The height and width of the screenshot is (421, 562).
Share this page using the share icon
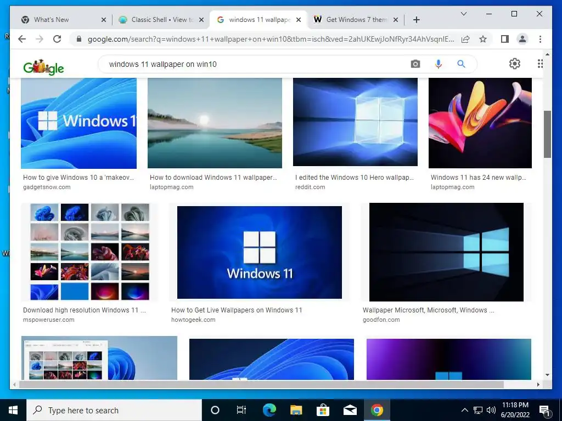[x=465, y=39]
